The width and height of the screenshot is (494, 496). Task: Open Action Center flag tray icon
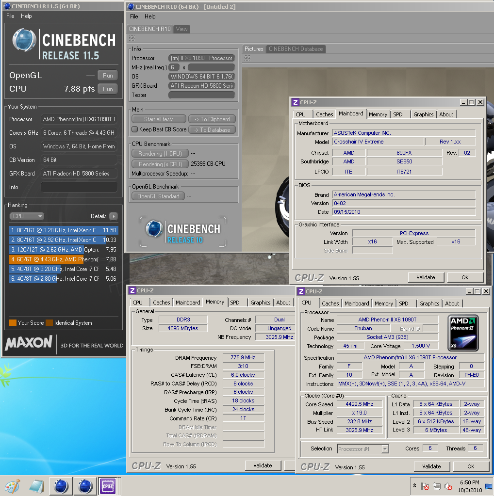click(425, 486)
